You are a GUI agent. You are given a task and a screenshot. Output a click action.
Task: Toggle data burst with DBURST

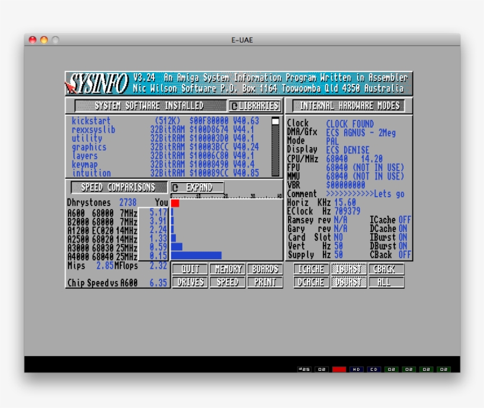349,282
